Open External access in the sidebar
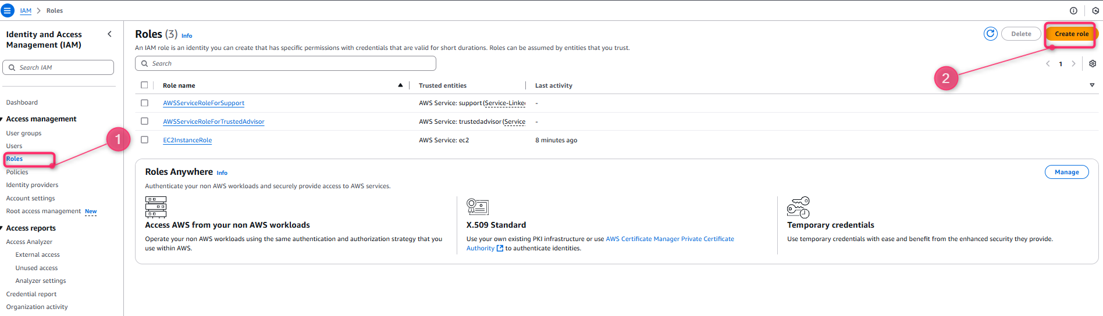The height and width of the screenshot is (316, 1103). [x=38, y=255]
